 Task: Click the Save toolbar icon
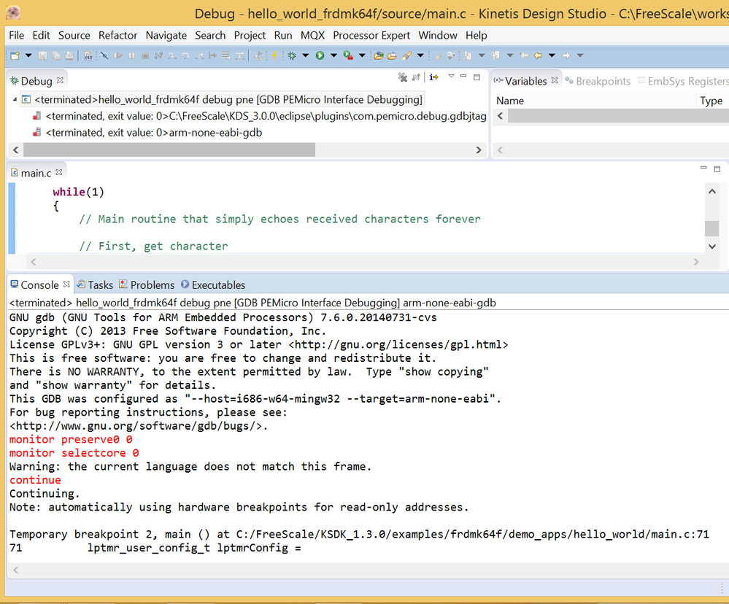pyautogui.click(x=42, y=55)
